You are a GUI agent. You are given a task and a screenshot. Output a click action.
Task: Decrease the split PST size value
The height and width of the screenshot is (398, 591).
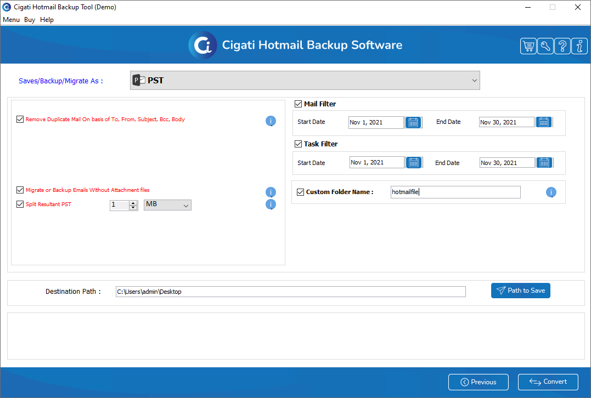point(133,207)
